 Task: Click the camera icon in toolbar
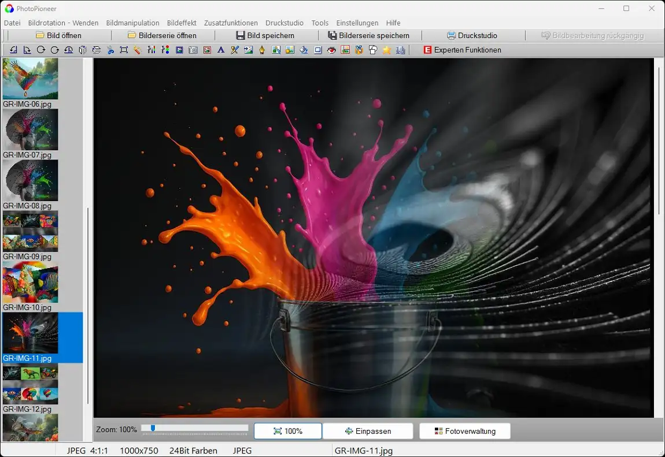click(193, 50)
